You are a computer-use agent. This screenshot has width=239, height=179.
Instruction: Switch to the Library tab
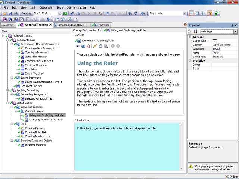click(x=8, y=25)
